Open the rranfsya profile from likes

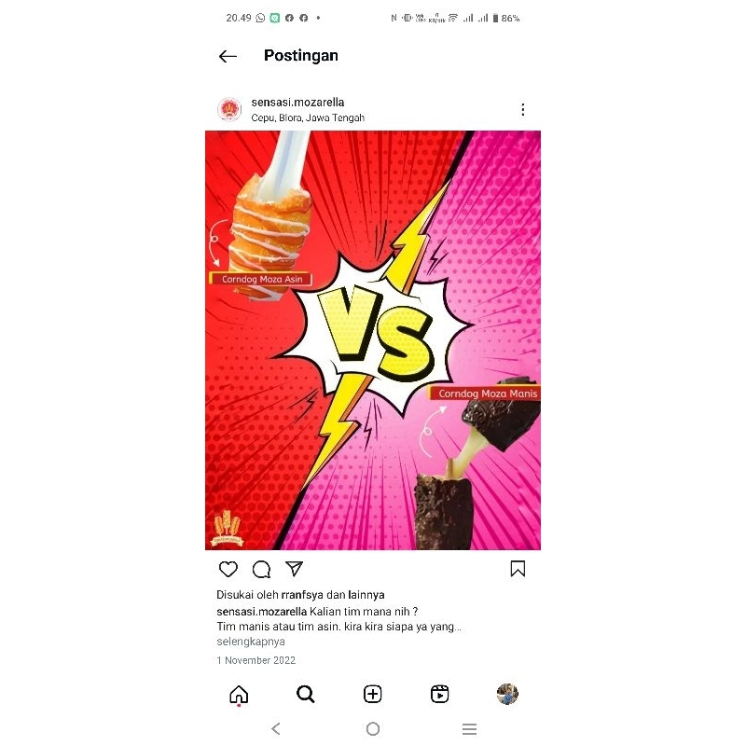point(302,595)
